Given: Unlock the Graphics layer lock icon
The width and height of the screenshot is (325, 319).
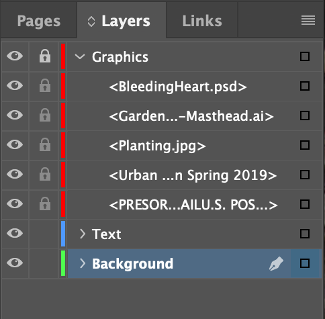Looking at the screenshot, I should point(45,56).
